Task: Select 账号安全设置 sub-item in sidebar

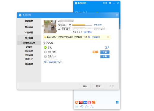Action: [x=29, y=43]
